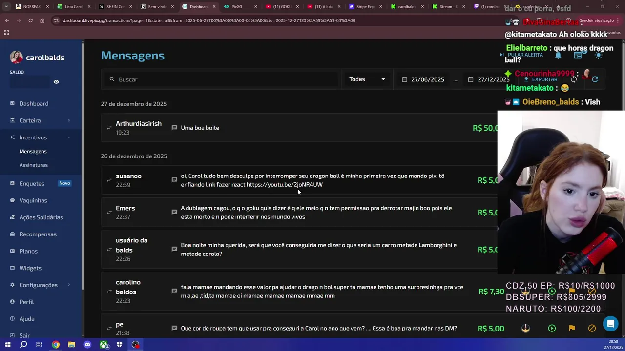Screen dimensions: 625x351
Task: Click the carolbalds profile avatar
Action: tap(16, 57)
